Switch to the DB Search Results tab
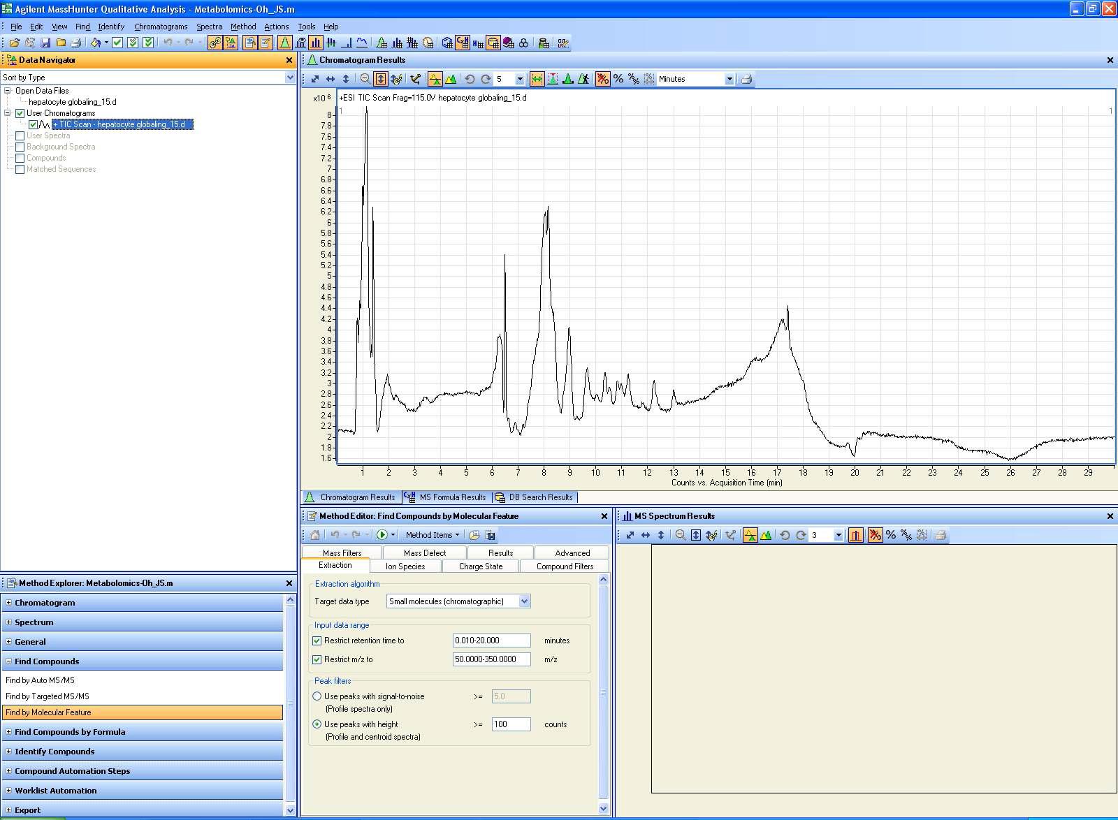 [x=535, y=497]
